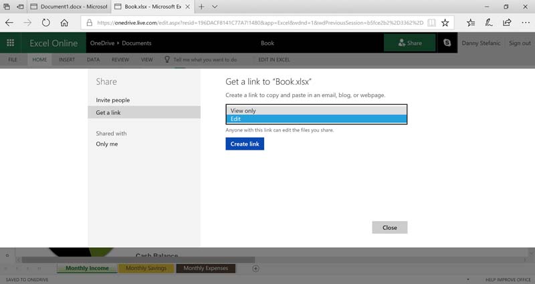This screenshot has width=535, height=284.
Task: Go back with browser back arrow
Action: (9, 23)
